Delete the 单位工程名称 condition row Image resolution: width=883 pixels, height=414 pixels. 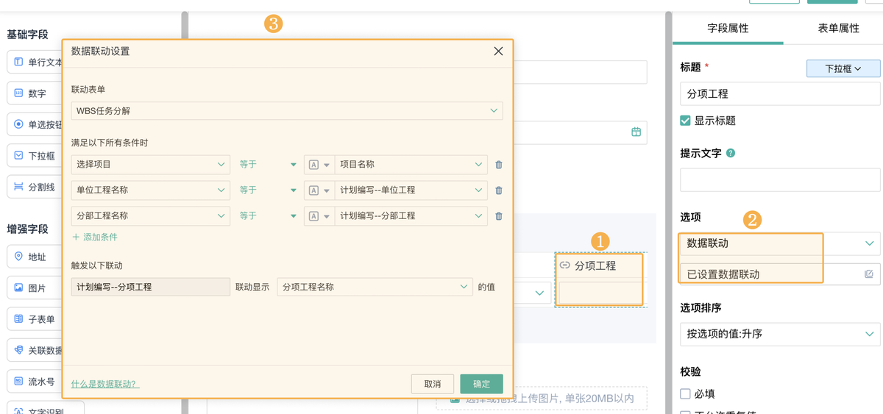point(499,190)
